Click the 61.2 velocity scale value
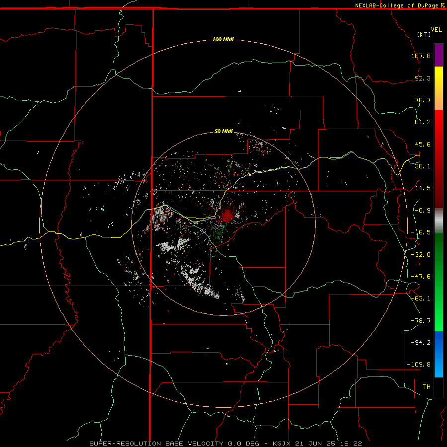The image size is (447, 447). (x=423, y=122)
